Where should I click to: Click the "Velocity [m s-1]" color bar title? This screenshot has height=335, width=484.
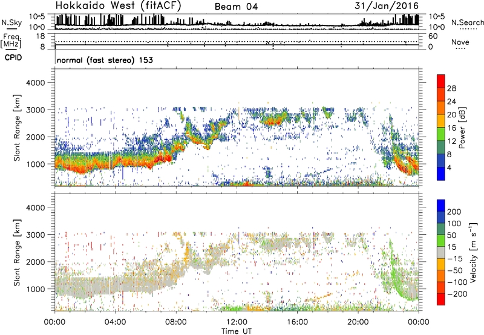pos(473,252)
